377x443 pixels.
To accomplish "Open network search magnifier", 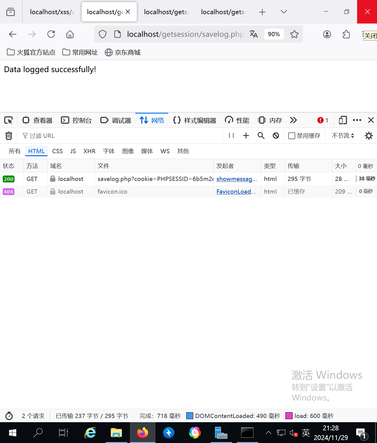I will pos(261,136).
